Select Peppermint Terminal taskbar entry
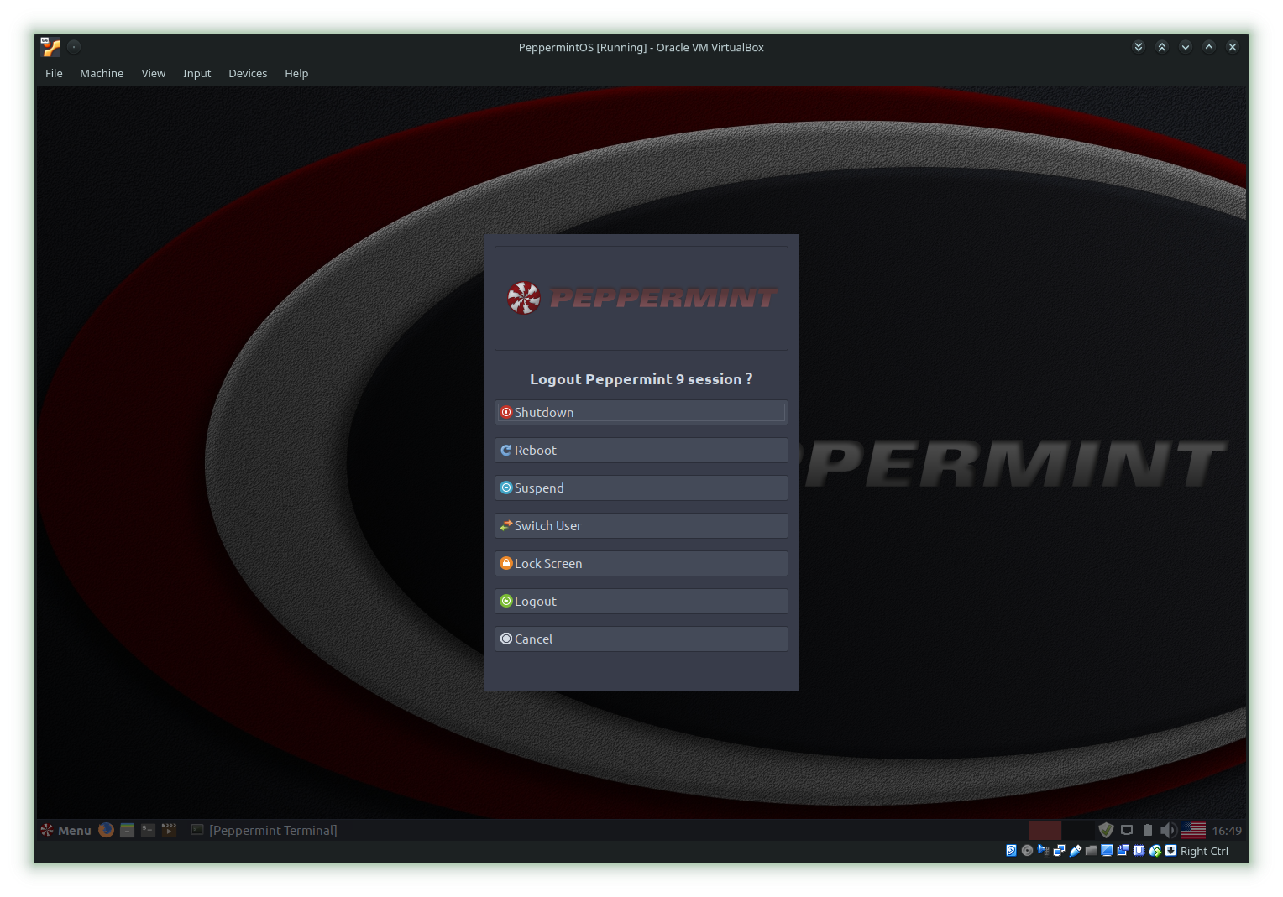The width and height of the screenshot is (1283, 897). (x=264, y=830)
